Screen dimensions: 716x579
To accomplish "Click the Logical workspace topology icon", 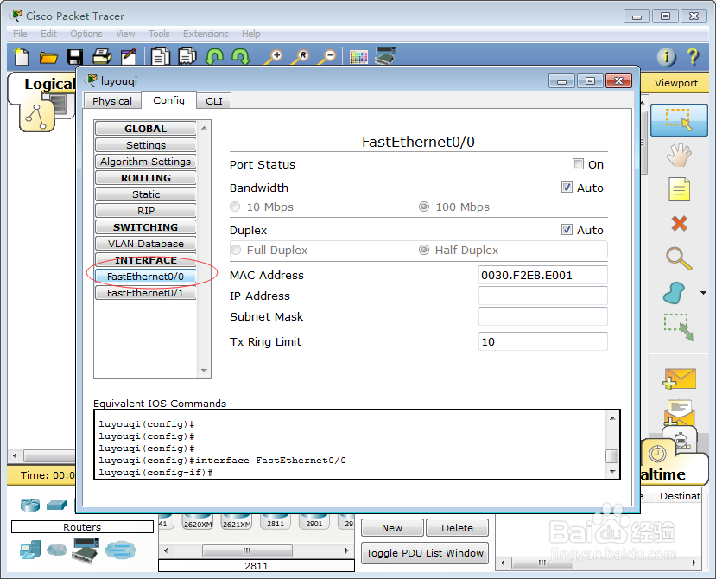I will pyautogui.click(x=36, y=117).
